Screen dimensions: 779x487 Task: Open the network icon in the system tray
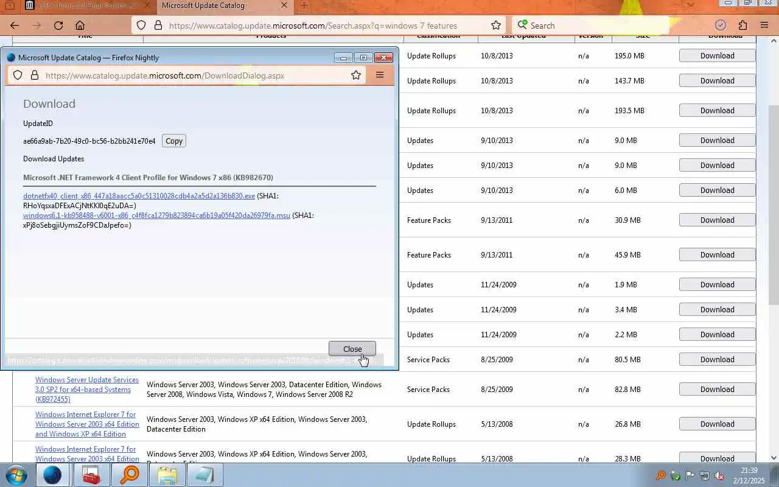coord(705,475)
